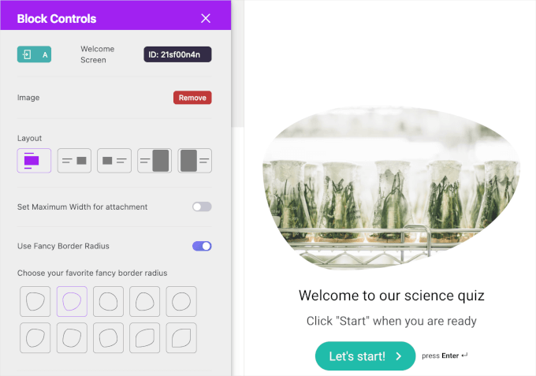Click the lab flasks preview image
This screenshot has height=376, width=536.
392,188
